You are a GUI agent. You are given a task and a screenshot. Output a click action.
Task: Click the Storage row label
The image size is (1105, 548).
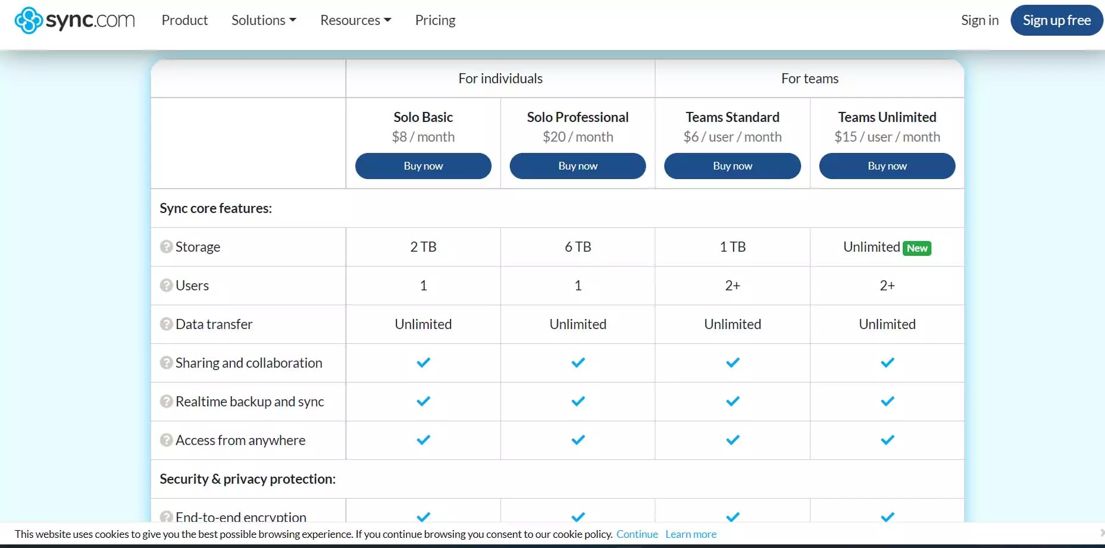click(198, 247)
